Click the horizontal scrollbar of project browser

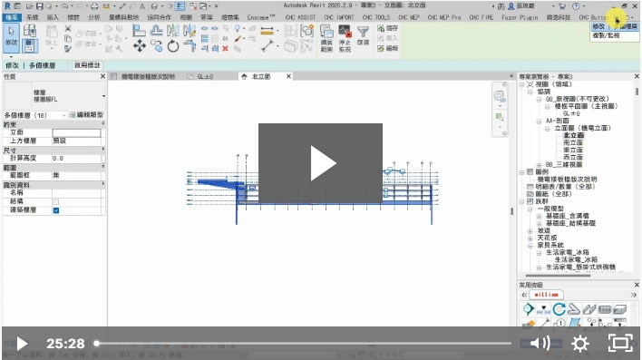point(559,276)
